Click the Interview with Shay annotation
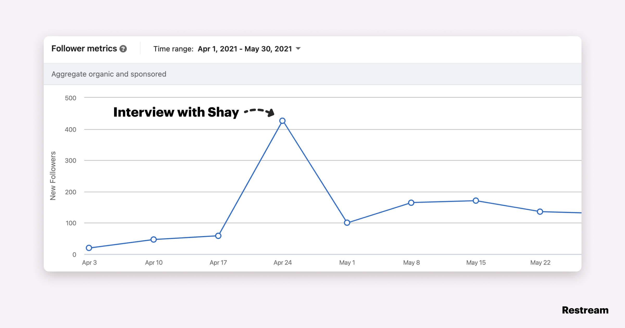The image size is (625, 328). click(x=176, y=112)
